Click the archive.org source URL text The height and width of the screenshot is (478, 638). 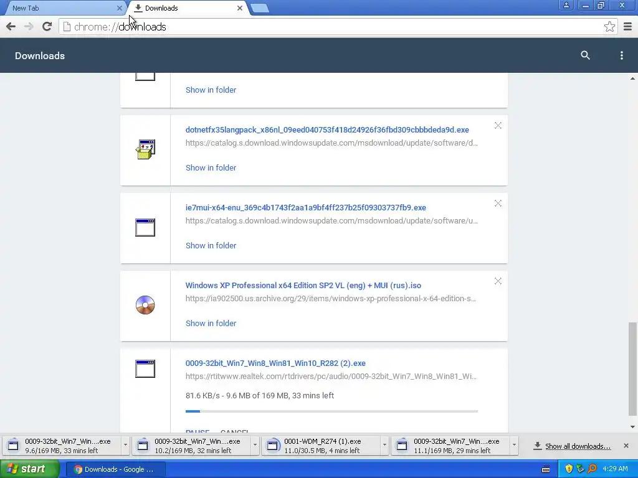(x=331, y=299)
